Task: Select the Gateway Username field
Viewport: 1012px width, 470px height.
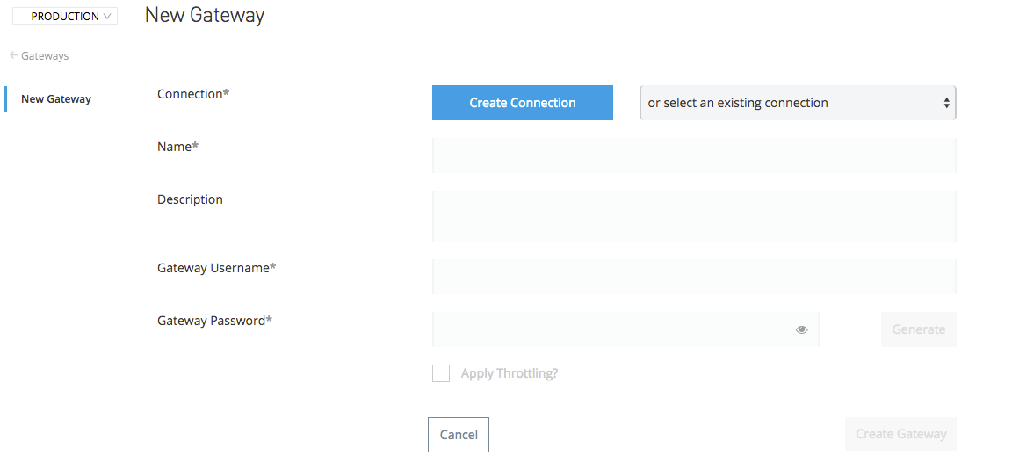Action: click(693, 277)
